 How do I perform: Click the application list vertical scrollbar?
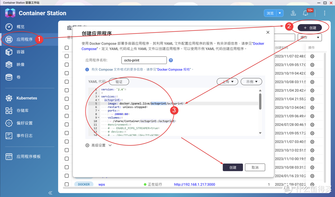(325, 117)
